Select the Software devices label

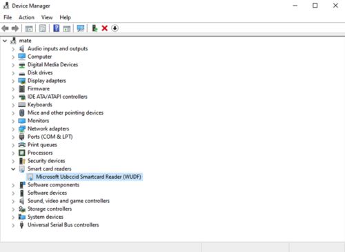[47, 193]
